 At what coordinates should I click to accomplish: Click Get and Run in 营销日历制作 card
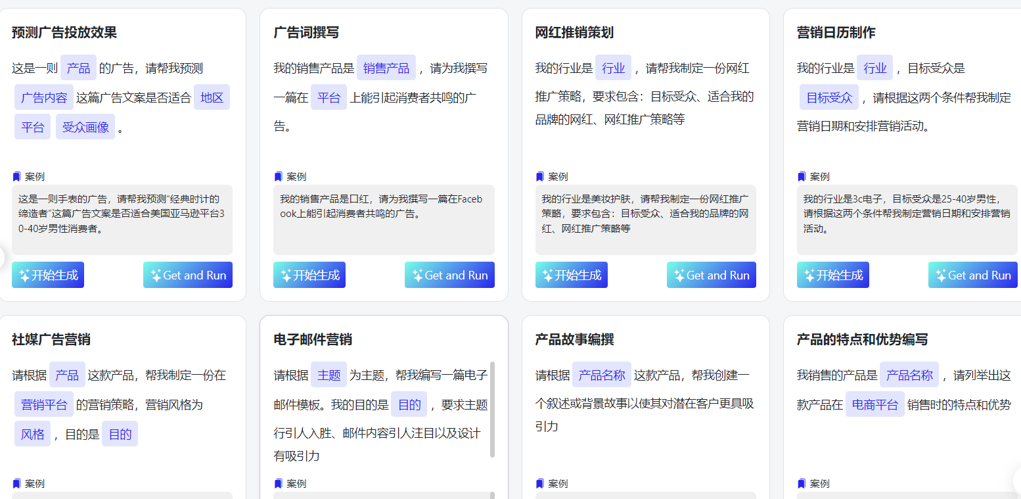[x=973, y=275]
